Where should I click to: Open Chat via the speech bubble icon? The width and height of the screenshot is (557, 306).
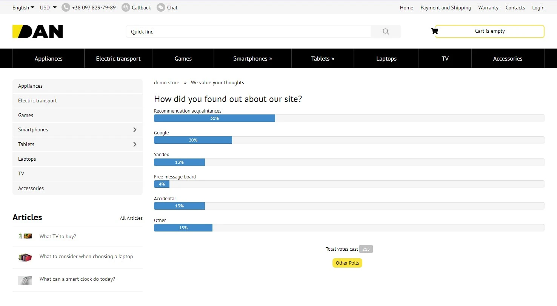click(x=160, y=7)
